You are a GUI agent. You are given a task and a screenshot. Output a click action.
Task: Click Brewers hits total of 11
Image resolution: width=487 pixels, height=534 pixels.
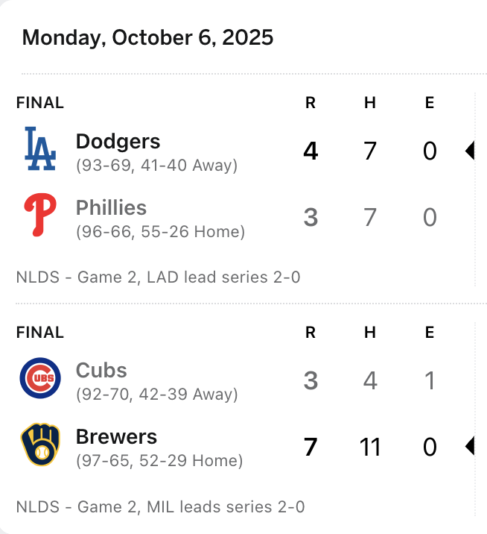[x=369, y=447]
